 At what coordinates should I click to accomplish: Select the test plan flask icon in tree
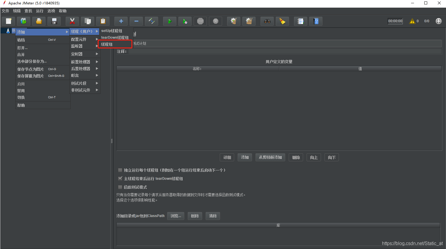point(8,31)
